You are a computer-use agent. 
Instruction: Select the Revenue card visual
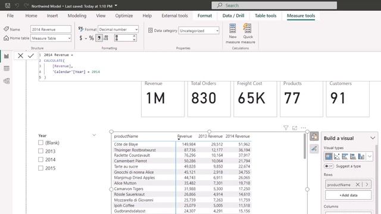point(163,99)
